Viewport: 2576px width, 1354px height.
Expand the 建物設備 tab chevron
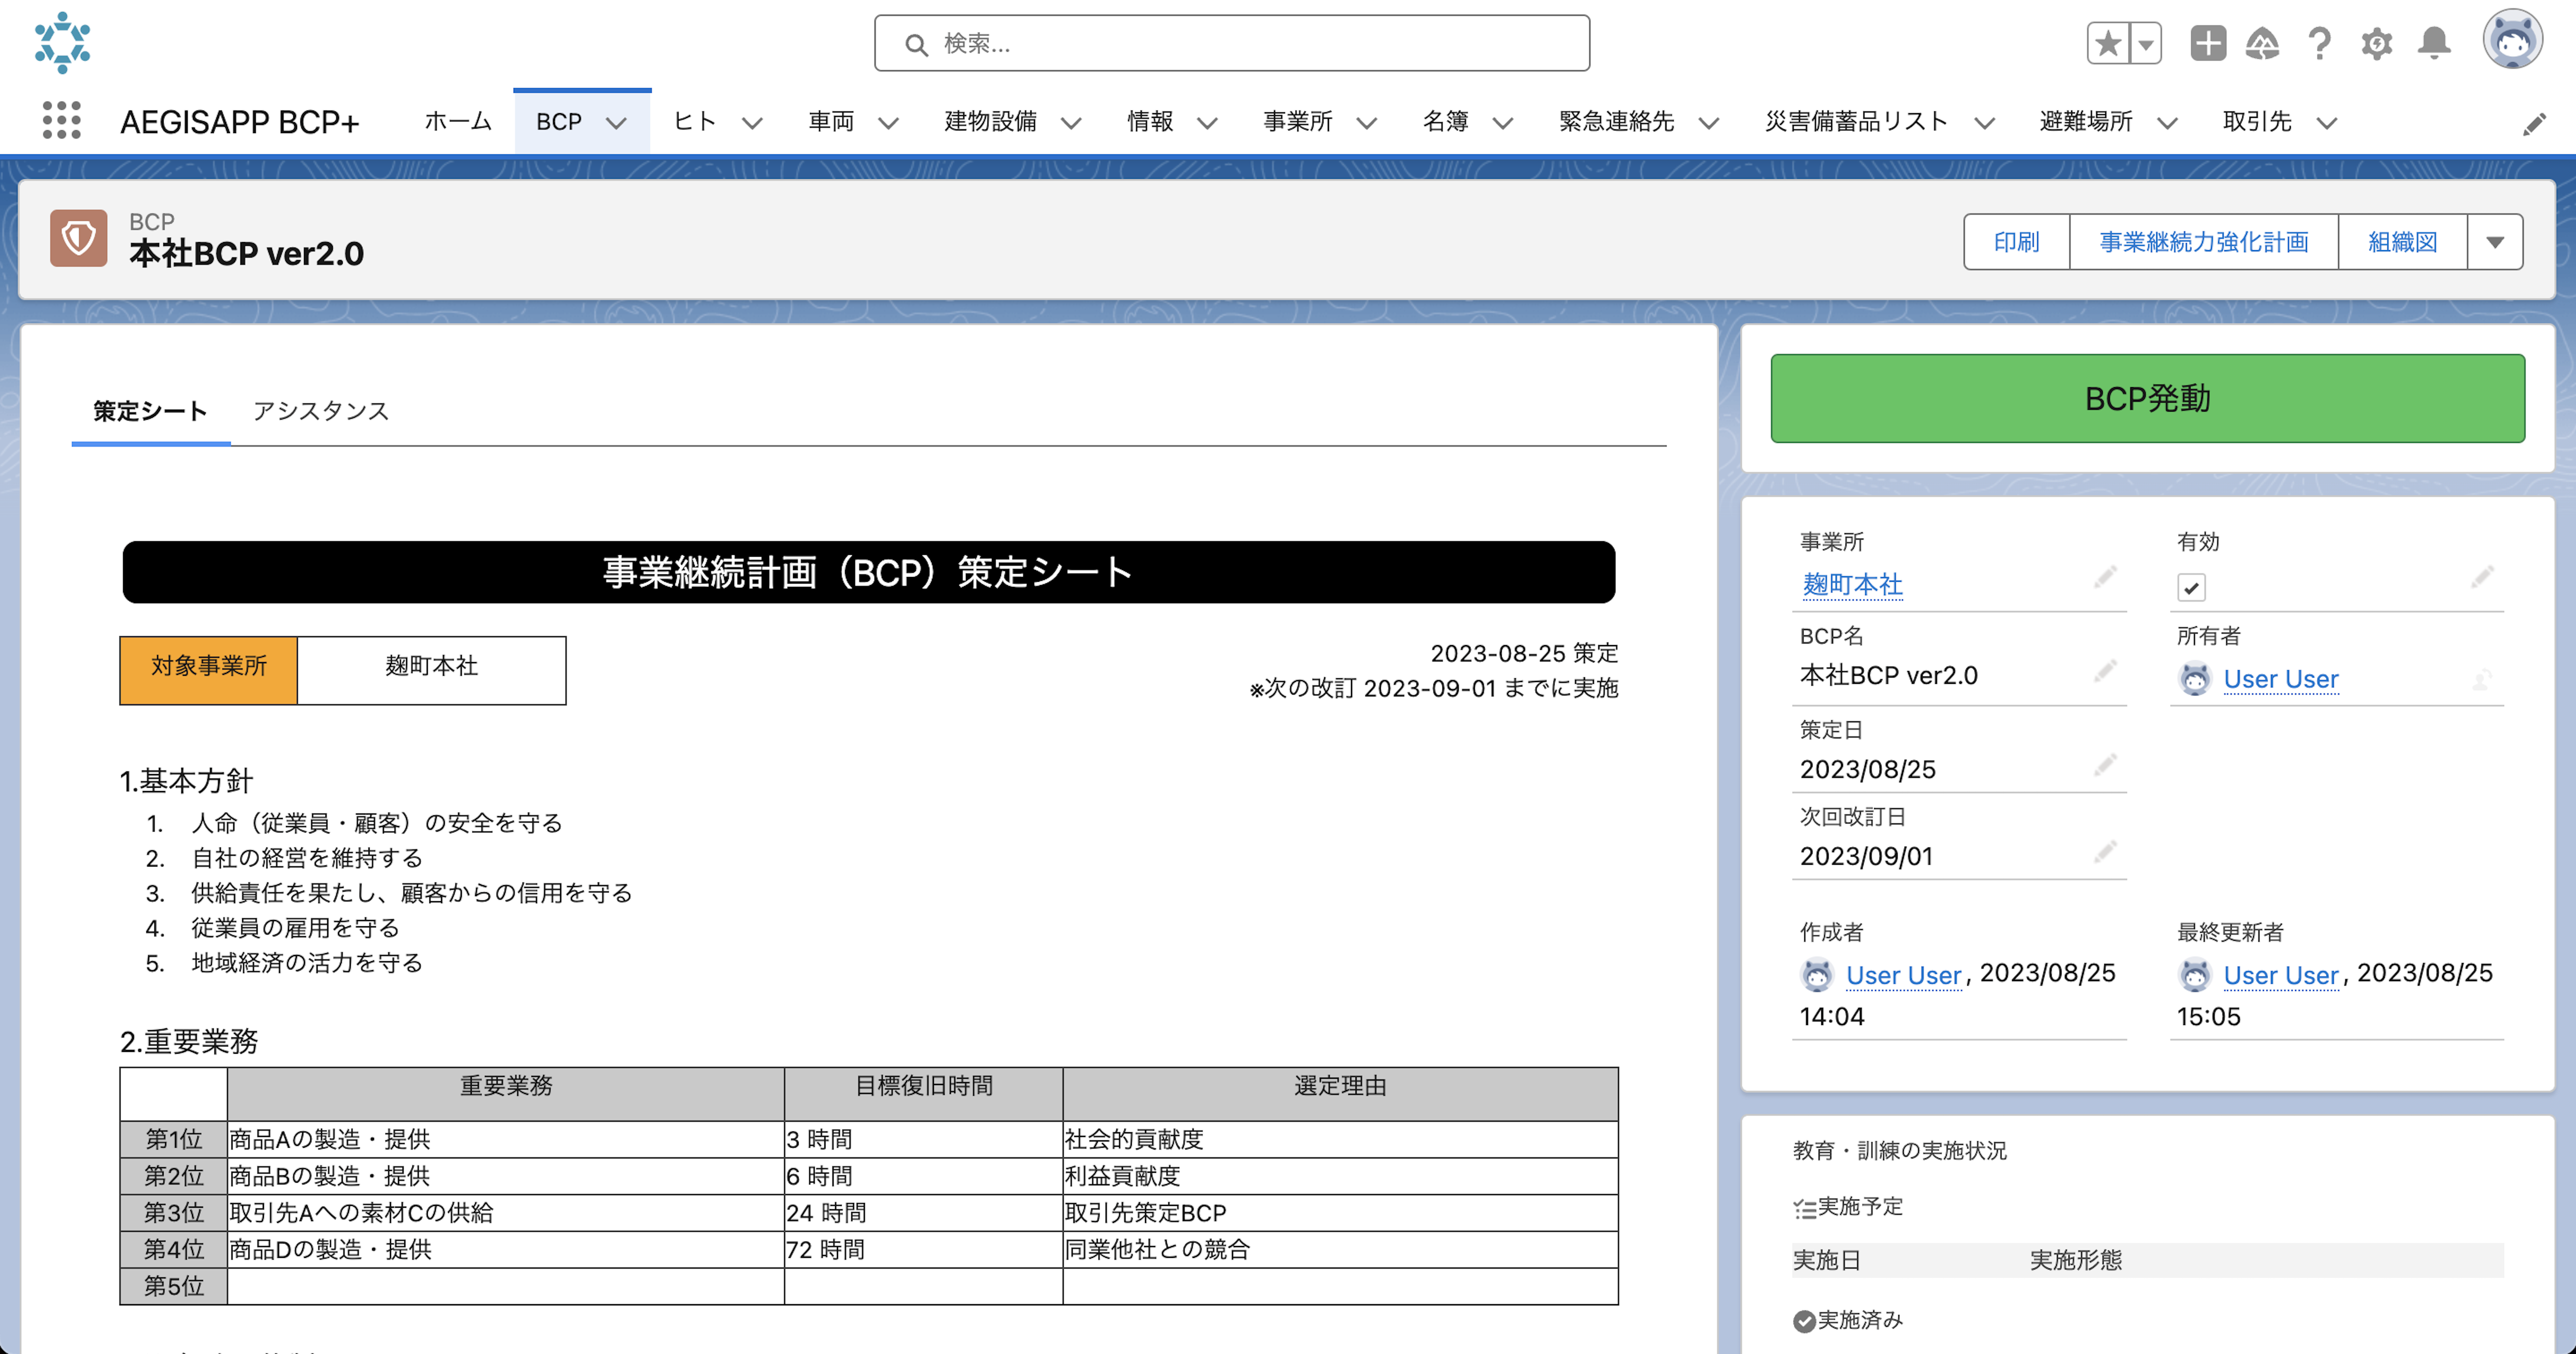pos(1071,123)
